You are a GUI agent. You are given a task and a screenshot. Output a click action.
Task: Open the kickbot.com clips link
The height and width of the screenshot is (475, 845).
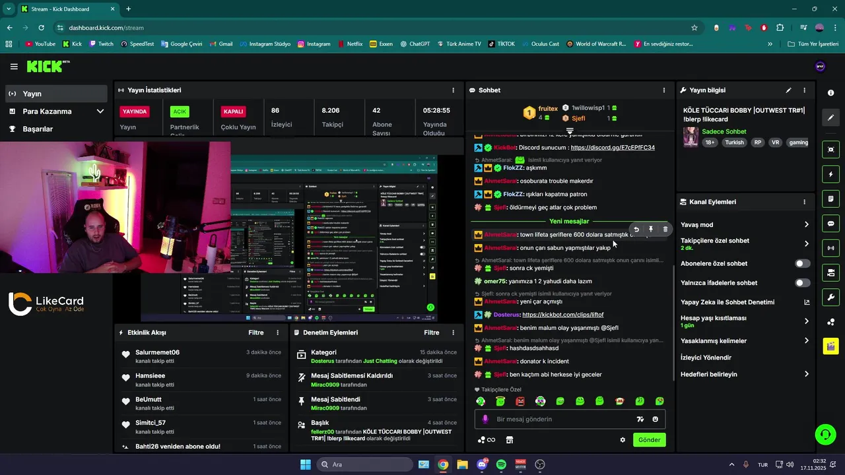coord(562,315)
